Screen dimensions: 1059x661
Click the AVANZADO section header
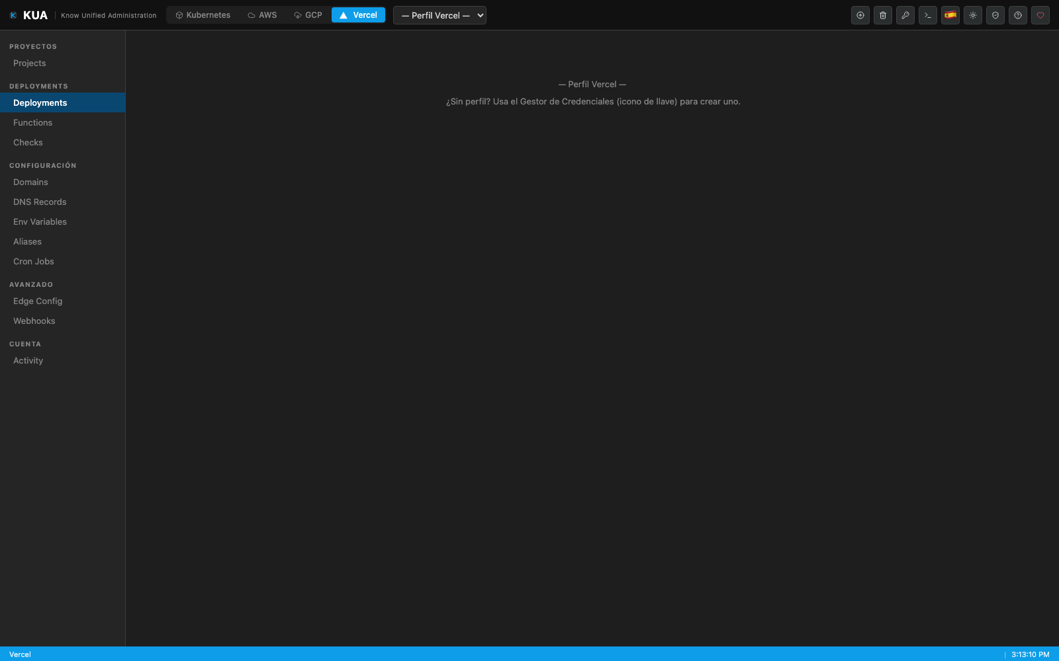pyautogui.click(x=31, y=285)
